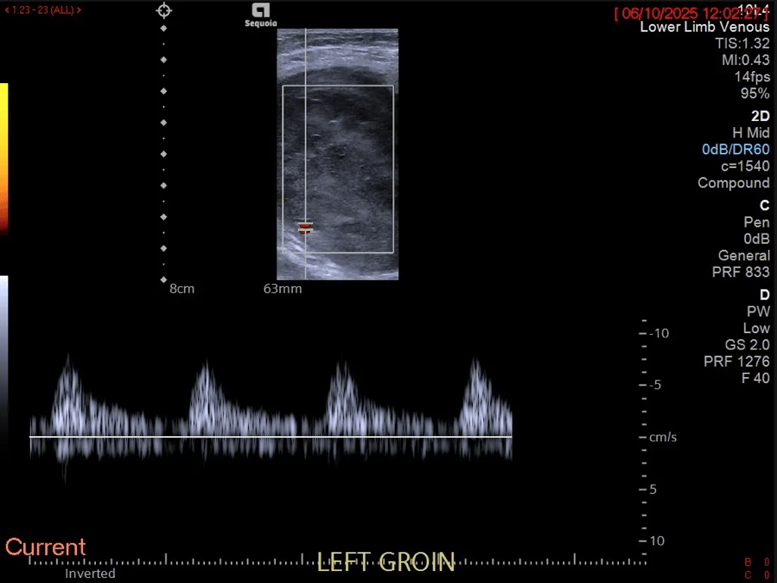Select the '2D' parameter section heading
777x583 pixels.
click(760, 115)
